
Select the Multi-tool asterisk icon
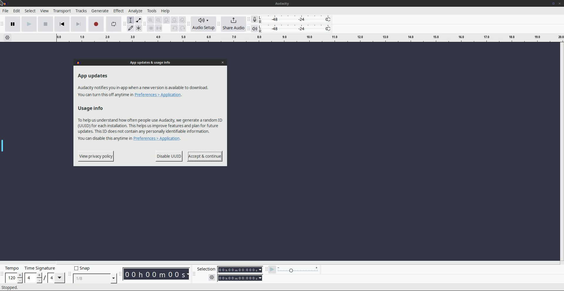point(138,28)
